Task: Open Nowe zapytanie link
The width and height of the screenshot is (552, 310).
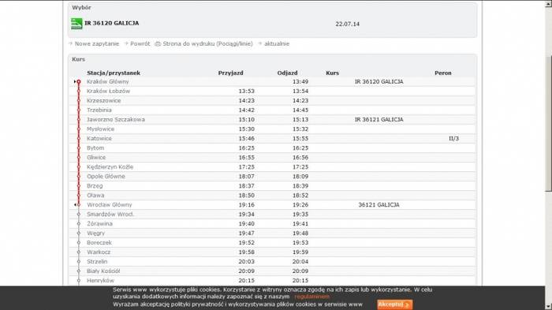Action: (97, 43)
